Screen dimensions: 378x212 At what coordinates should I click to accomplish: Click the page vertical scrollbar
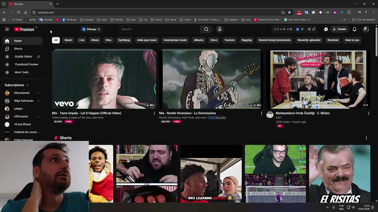[377, 41]
